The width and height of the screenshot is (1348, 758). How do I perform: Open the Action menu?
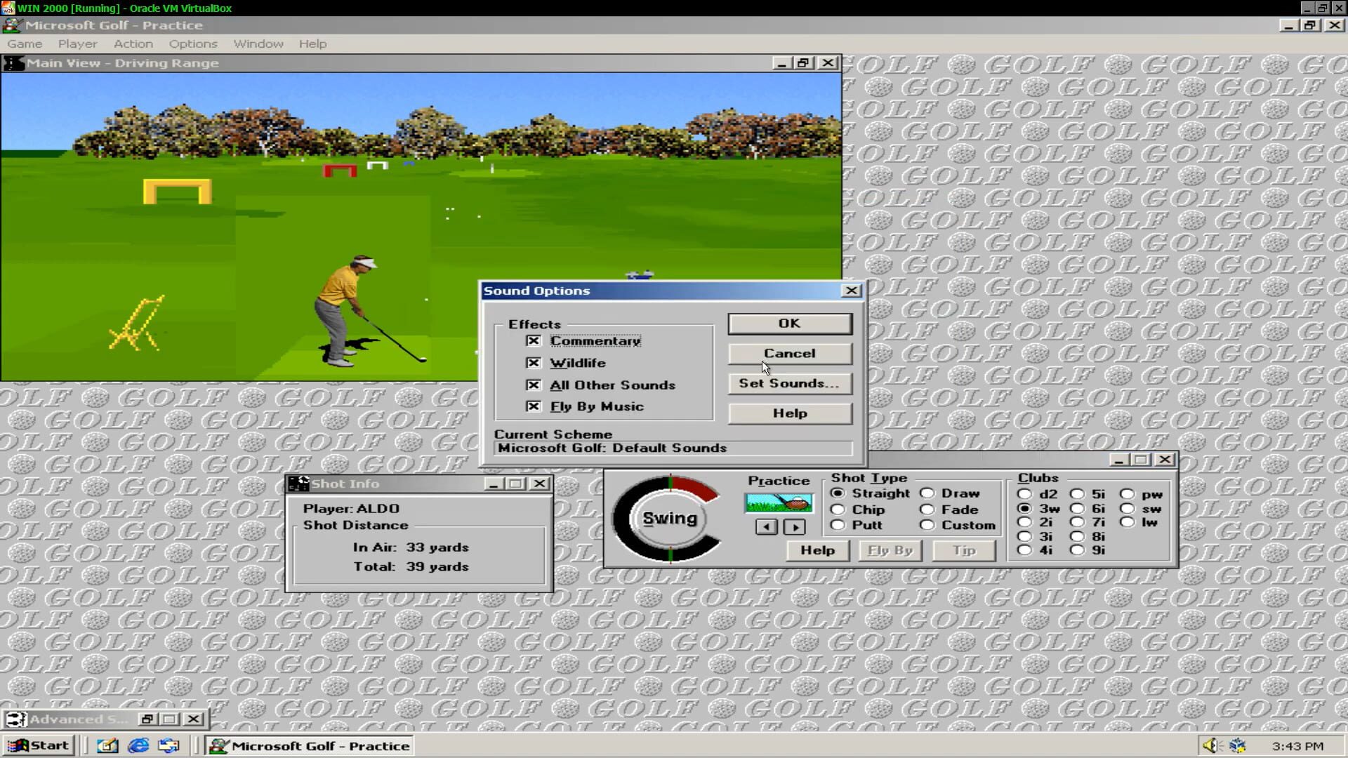click(133, 44)
